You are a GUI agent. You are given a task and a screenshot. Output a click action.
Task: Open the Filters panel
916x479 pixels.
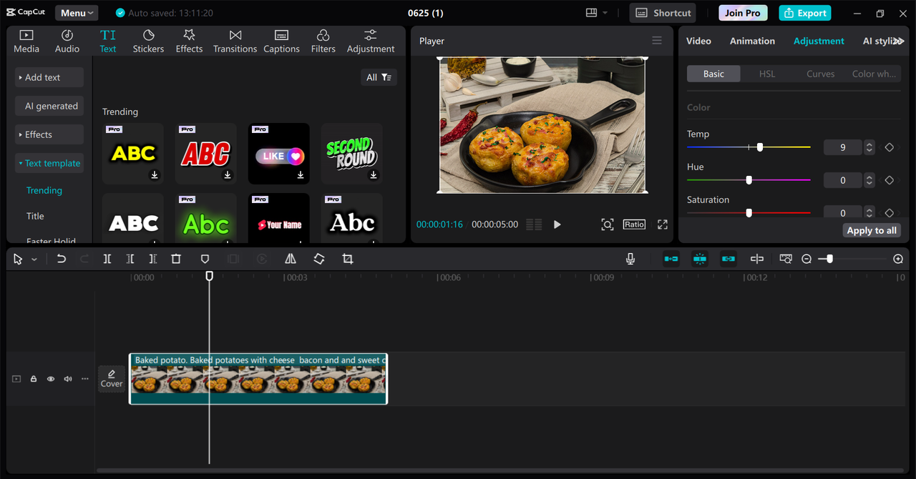click(323, 41)
